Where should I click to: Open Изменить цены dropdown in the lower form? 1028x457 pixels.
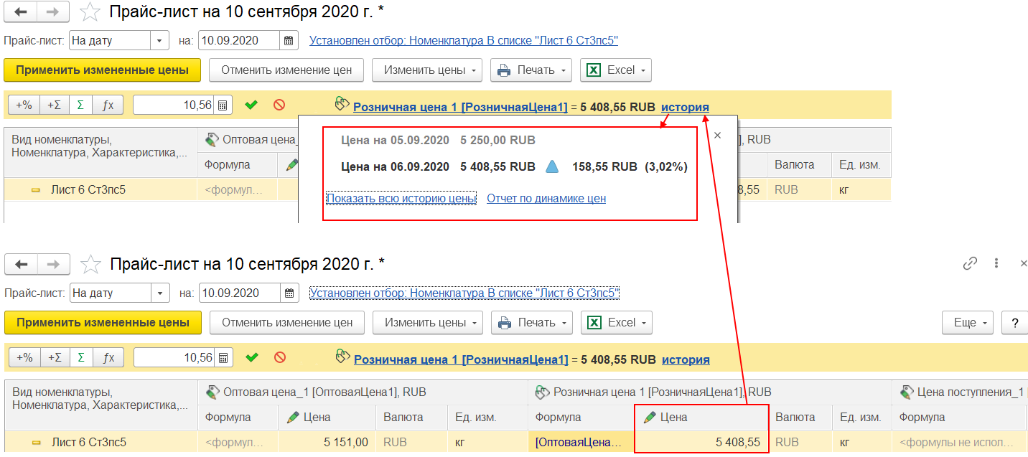pos(427,323)
